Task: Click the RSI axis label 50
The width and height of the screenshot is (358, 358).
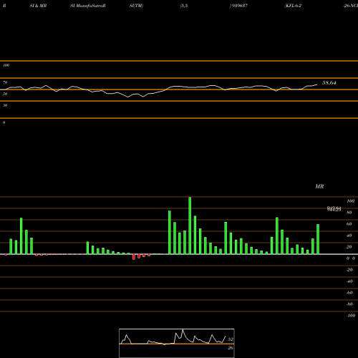Action: coord(5,94)
